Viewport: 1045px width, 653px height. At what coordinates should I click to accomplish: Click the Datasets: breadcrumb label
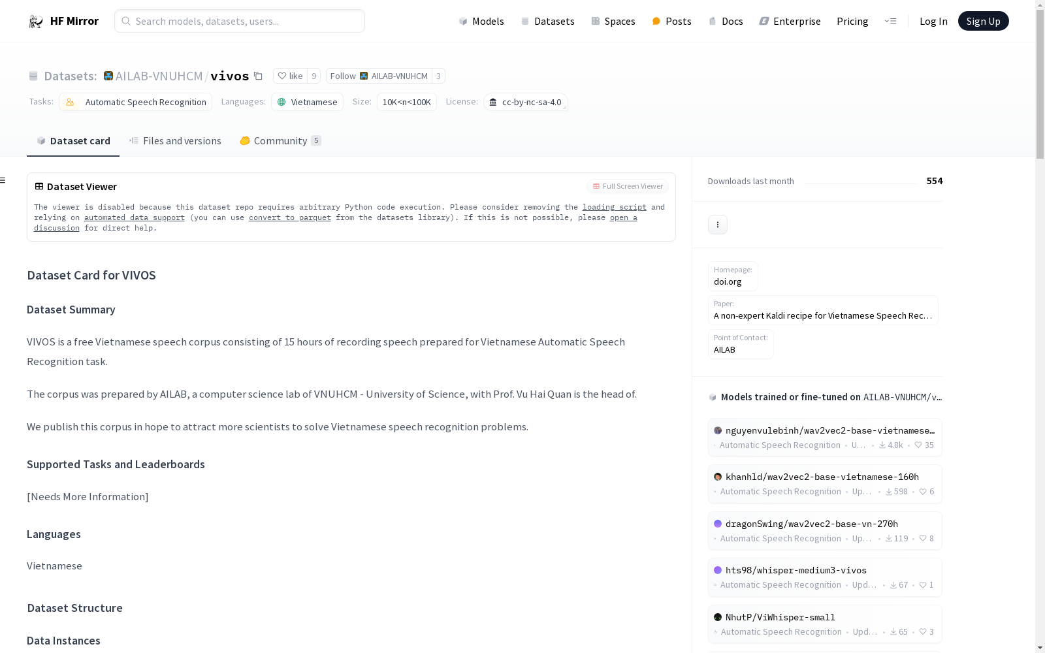[x=71, y=76]
